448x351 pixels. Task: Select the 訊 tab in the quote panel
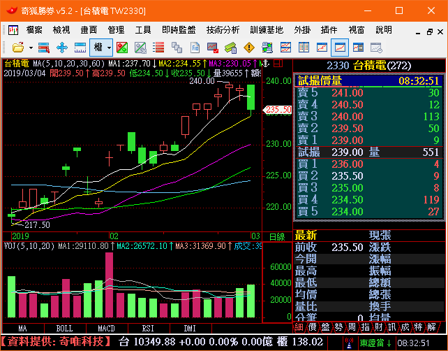[391, 327]
